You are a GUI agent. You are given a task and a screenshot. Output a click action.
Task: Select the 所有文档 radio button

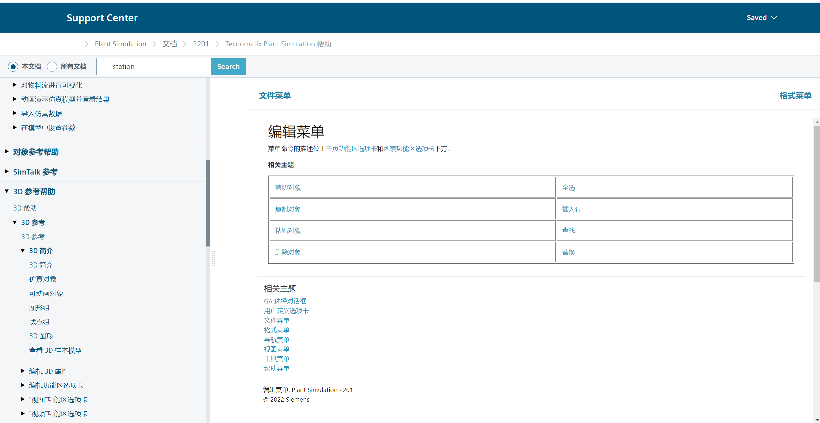click(52, 67)
